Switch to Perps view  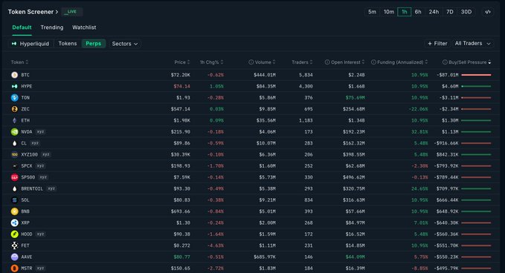pos(94,43)
